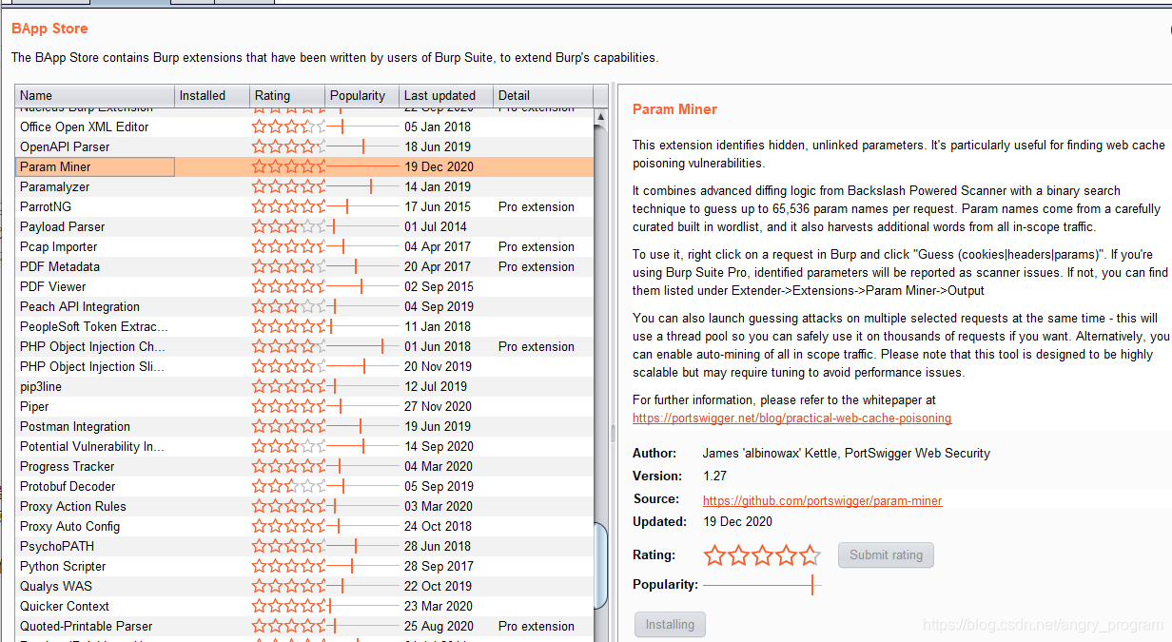Image resolution: width=1172 pixels, height=642 pixels.
Task: Select Proxy Action Rules extension
Action: click(304, 506)
